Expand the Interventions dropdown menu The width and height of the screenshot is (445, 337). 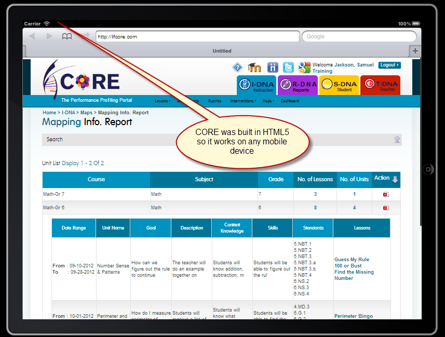pyautogui.click(x=242, y=101)
